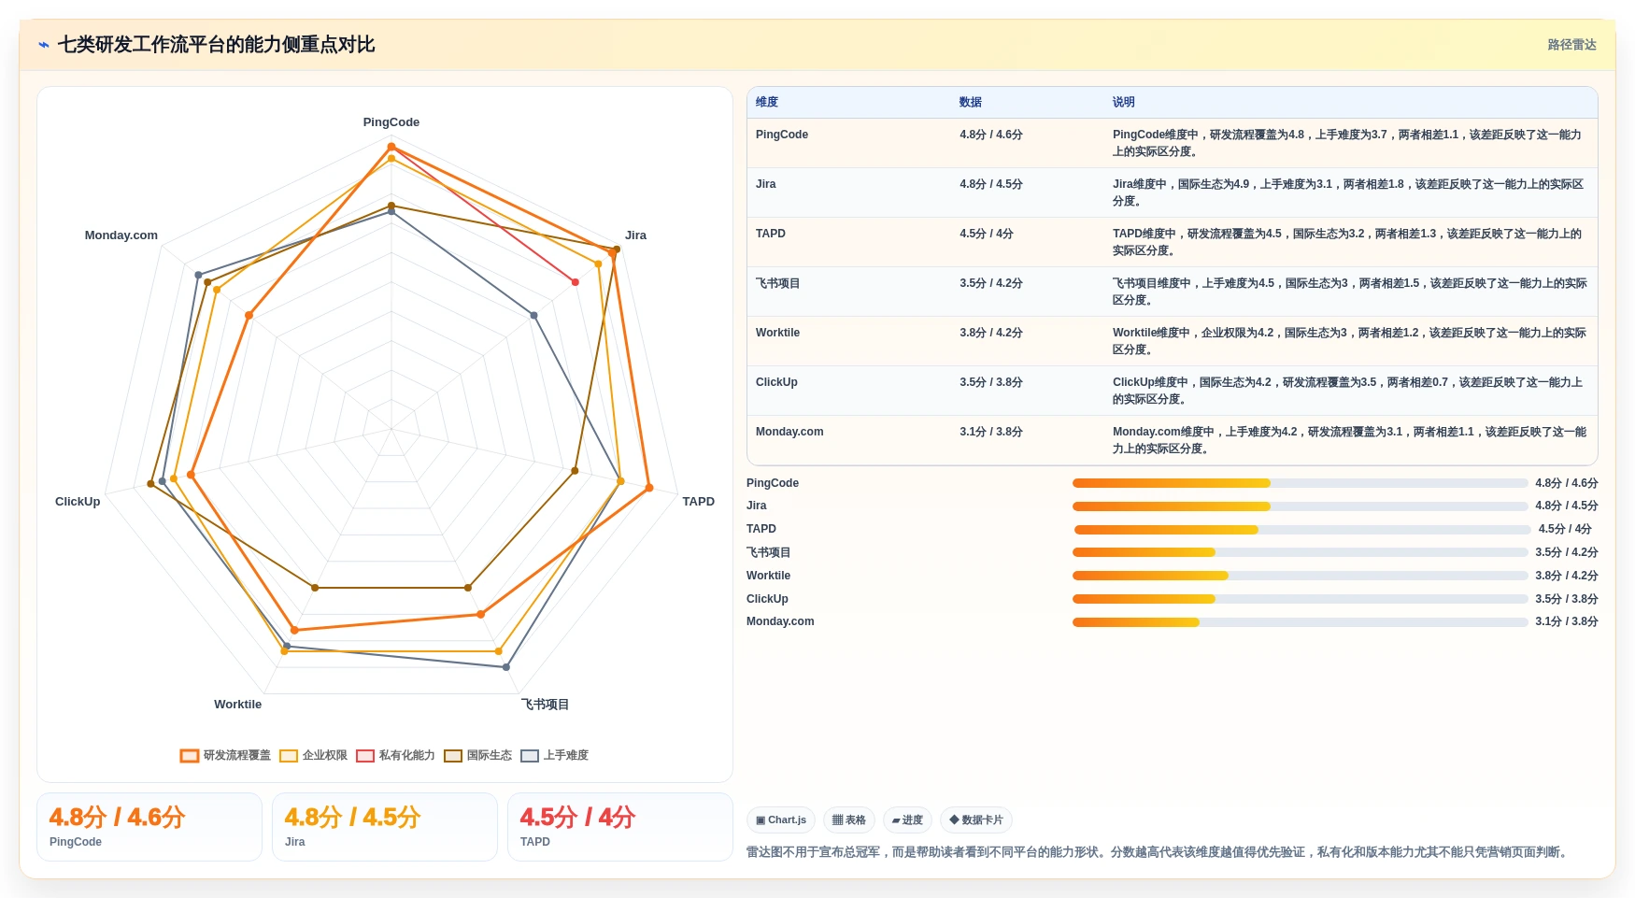Image resolution: width=1635 pixels, height=898 pixels.
Task: Select the Jira row in the table
Action: pos(1173,192)
